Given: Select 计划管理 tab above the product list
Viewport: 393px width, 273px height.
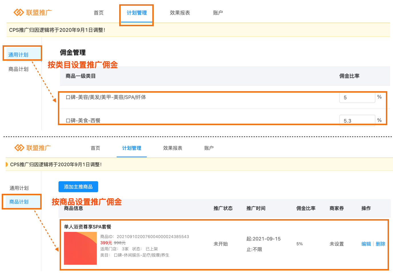Looking at the screenshot, I should (x=131, y=148).
